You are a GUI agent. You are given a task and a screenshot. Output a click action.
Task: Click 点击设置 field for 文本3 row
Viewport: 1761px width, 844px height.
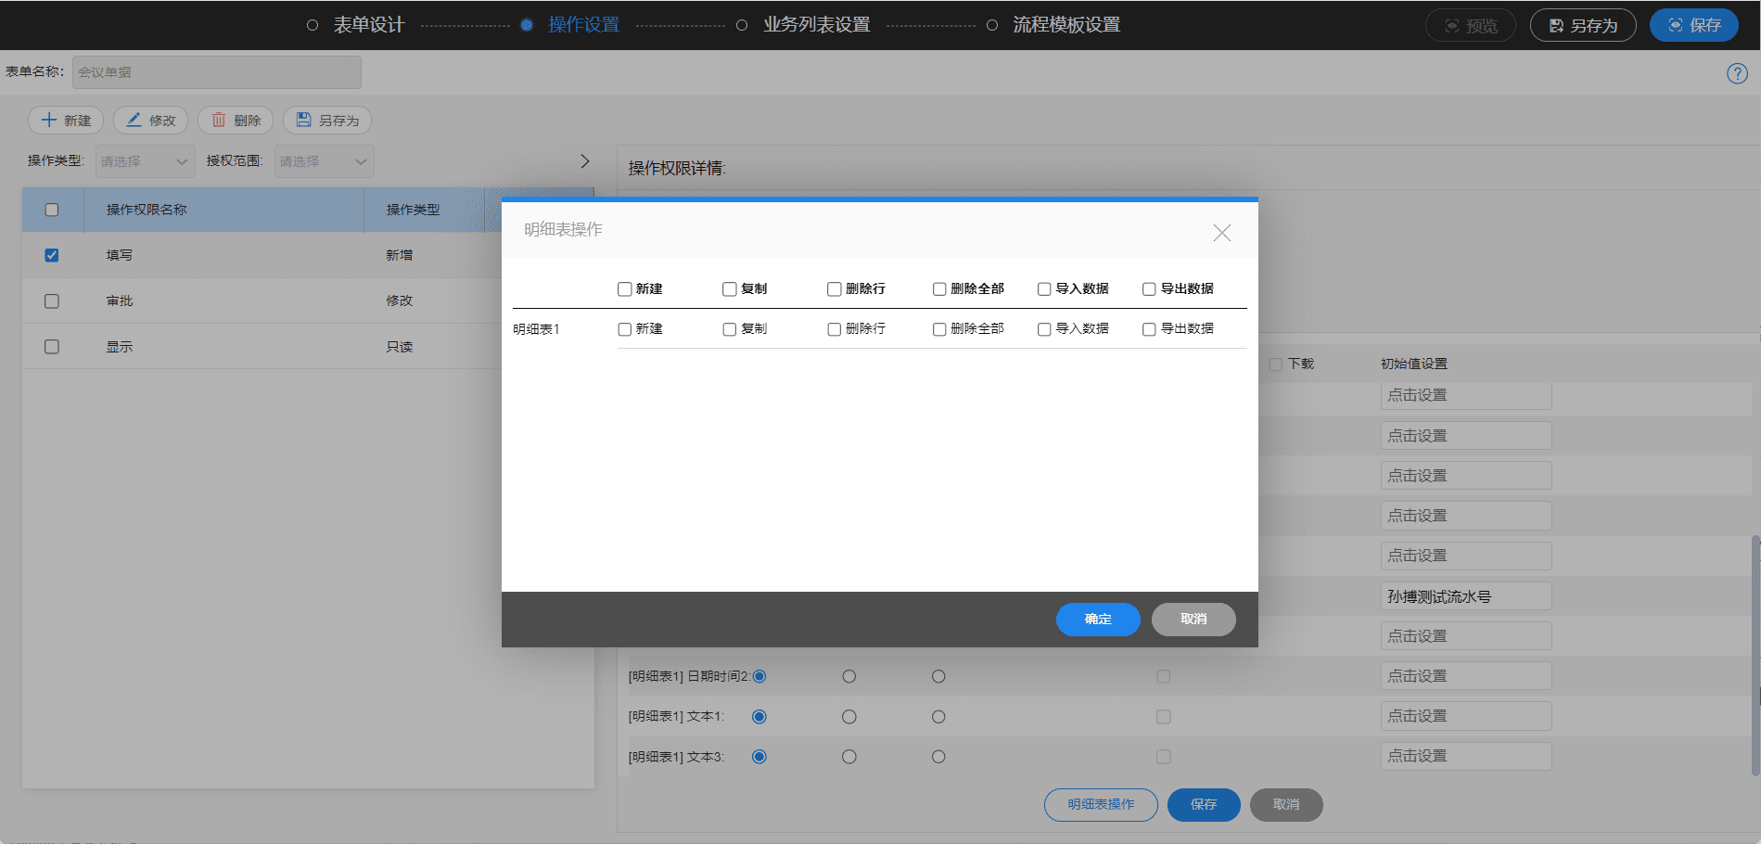tap(1466, 756)
